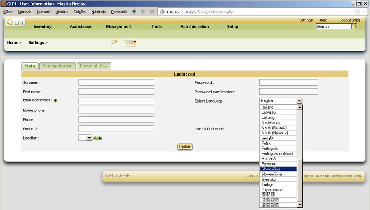Click the bookmark star icon
Screen dimensions: 370x210
coord(357,12)
